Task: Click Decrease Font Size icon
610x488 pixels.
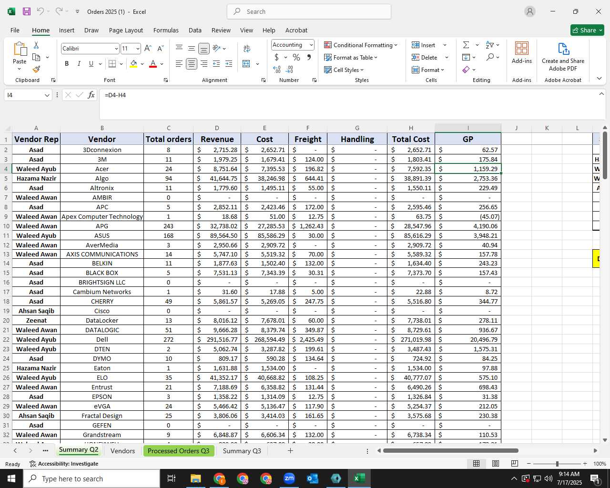Action: point(160,49)
